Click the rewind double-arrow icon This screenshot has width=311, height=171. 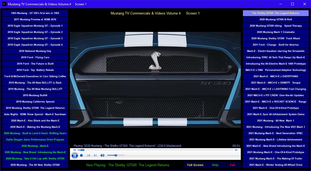click(x=74, y=150)
